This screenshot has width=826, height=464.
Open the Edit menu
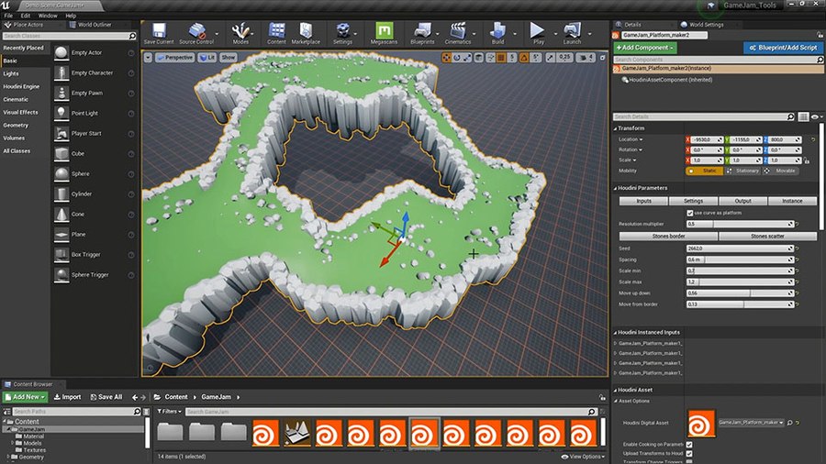click(26, 16)
